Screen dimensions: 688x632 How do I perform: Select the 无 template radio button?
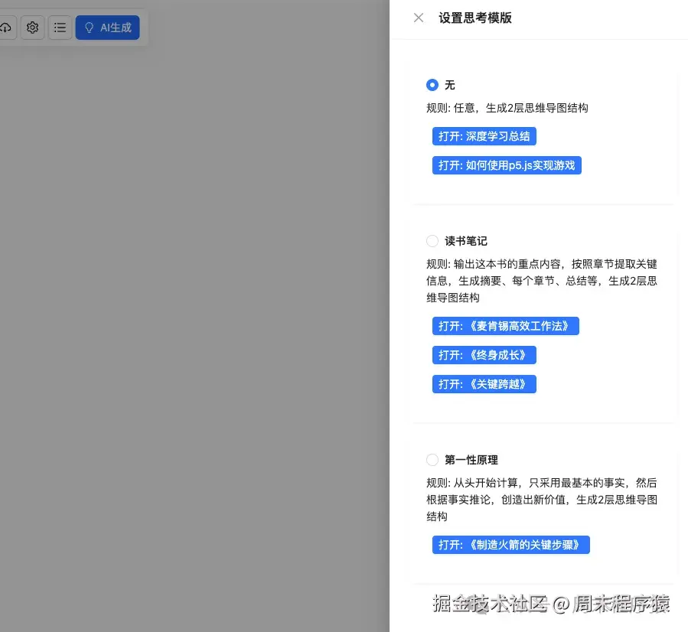point(432,85)
